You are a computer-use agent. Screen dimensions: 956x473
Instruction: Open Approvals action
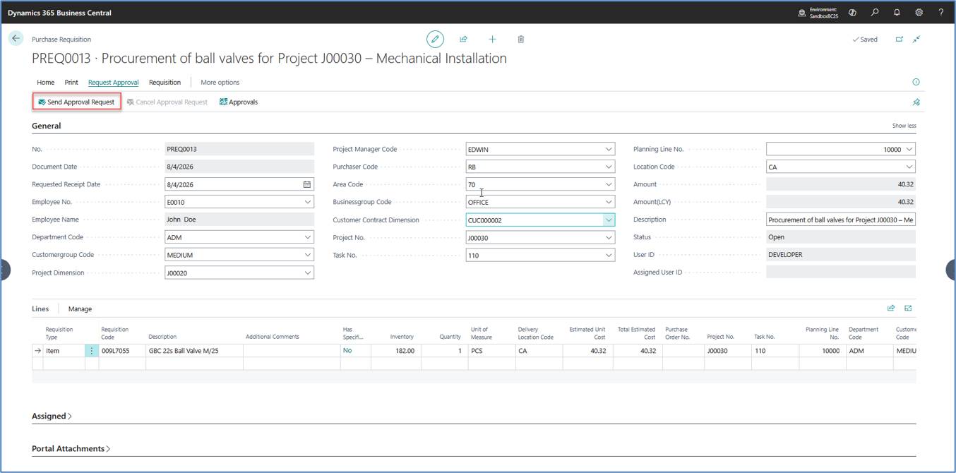tap(239, 102)
